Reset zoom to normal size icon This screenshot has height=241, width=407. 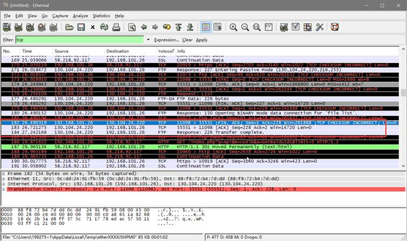(x=257, y=27)
